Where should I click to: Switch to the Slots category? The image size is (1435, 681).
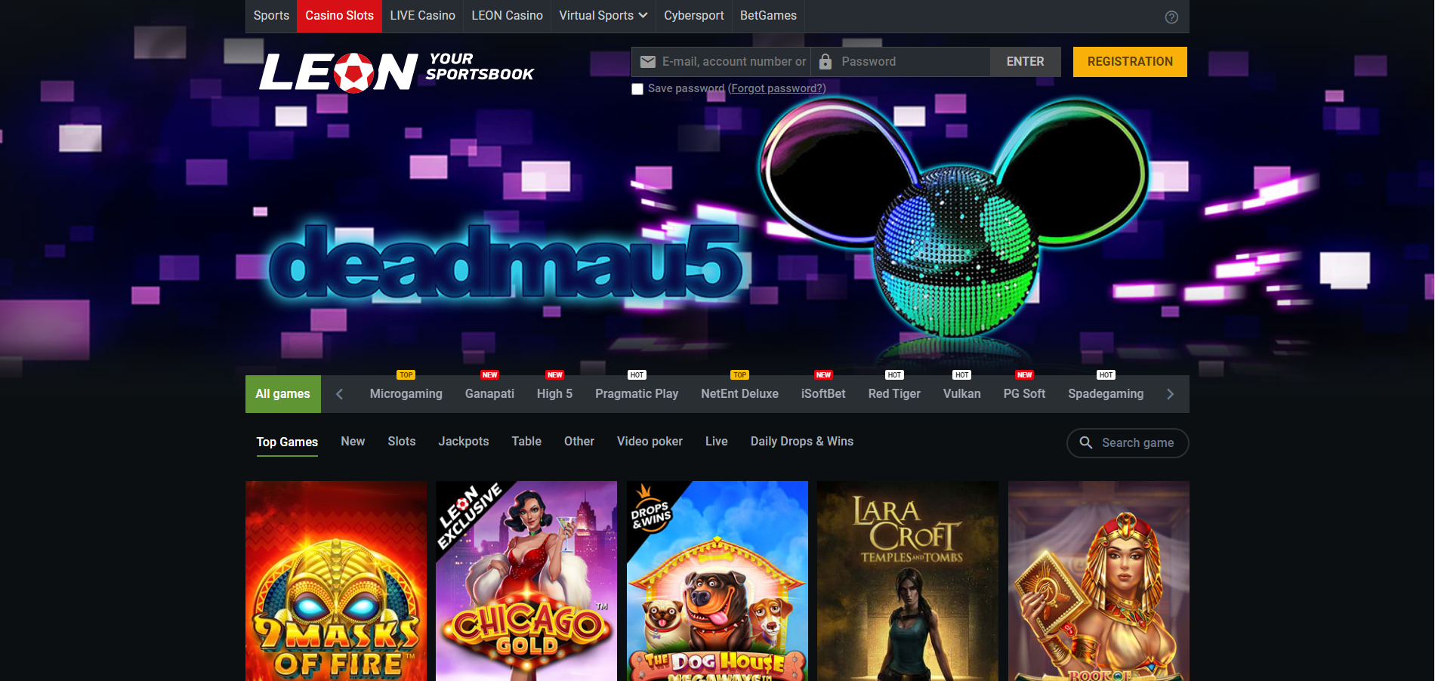point(402,442)
